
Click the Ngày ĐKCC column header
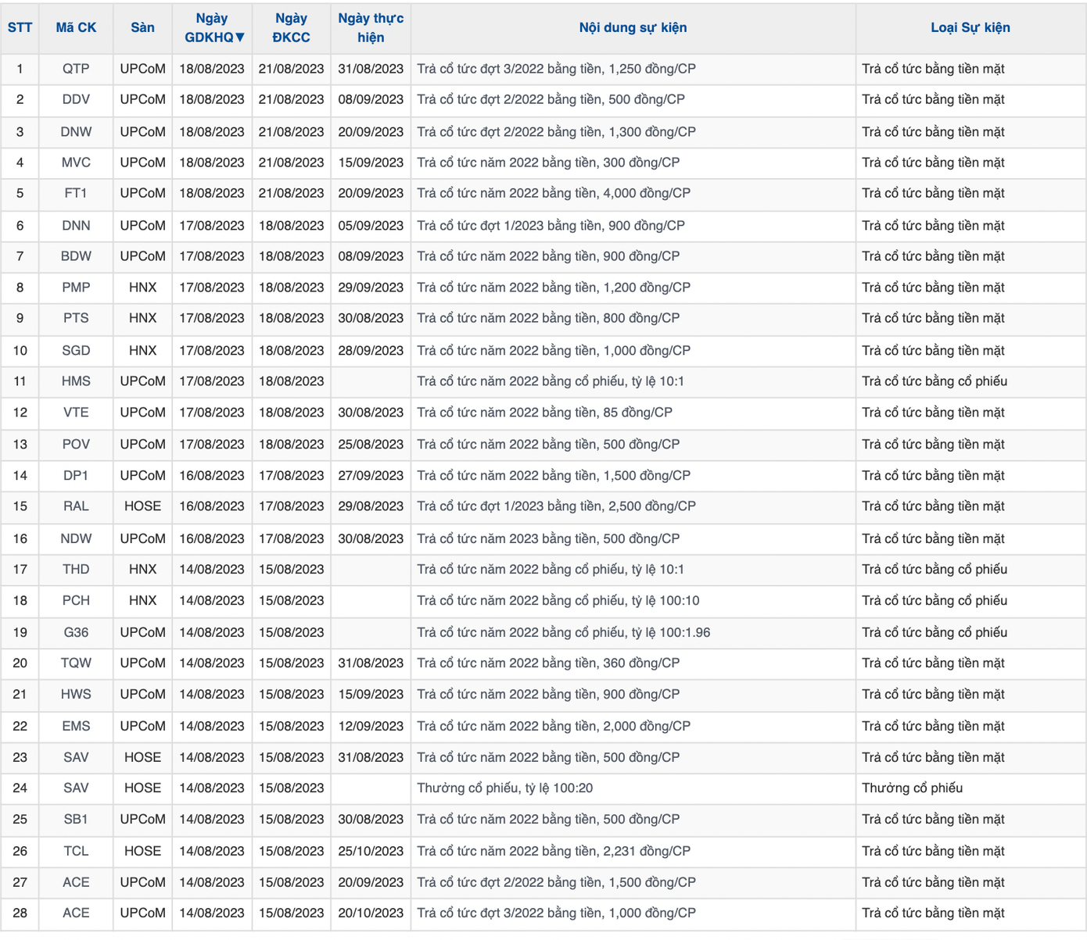tap(291, 28)
